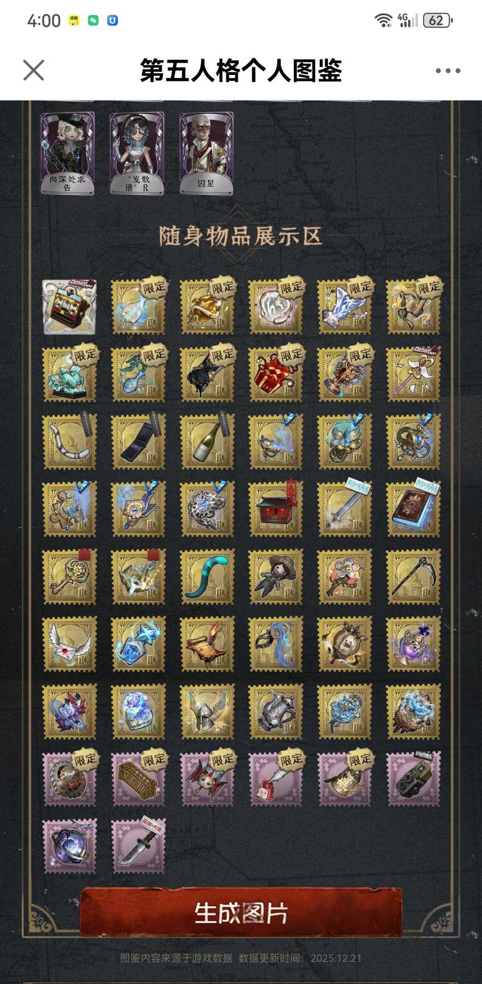
Task: Choose the winged knight helmet accessory
Action: 207,712
